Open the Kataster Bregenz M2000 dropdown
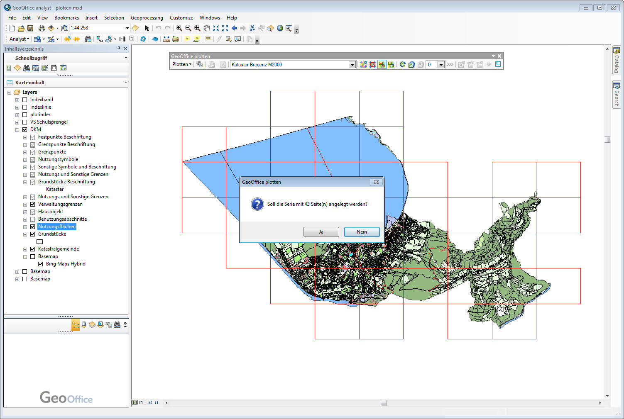 click(x=352, y=64)
